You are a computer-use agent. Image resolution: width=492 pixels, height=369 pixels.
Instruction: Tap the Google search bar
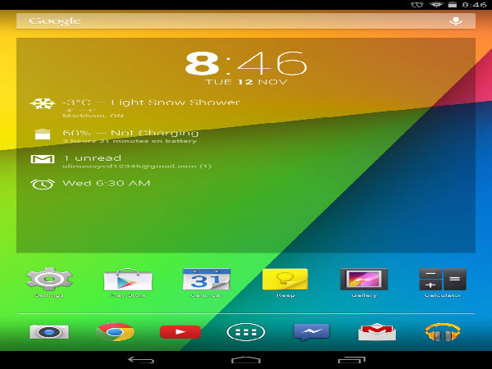230,20
